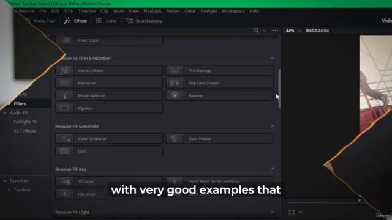
Task: Open the View menu
Action: (x=134, y=11)
